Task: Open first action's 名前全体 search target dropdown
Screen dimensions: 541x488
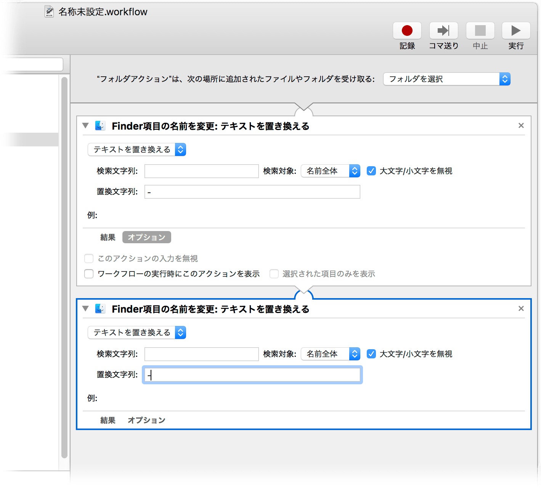Action: (x=331, y=171)
